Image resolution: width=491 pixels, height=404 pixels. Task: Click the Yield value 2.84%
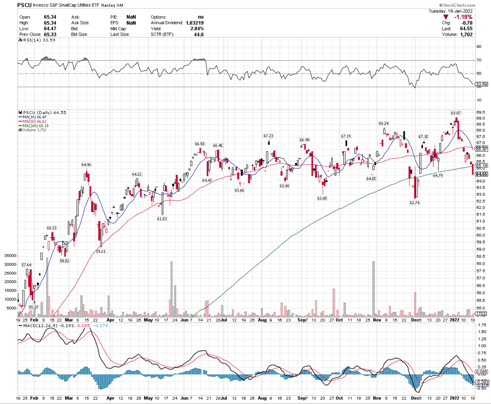click(x=197, y=29)
